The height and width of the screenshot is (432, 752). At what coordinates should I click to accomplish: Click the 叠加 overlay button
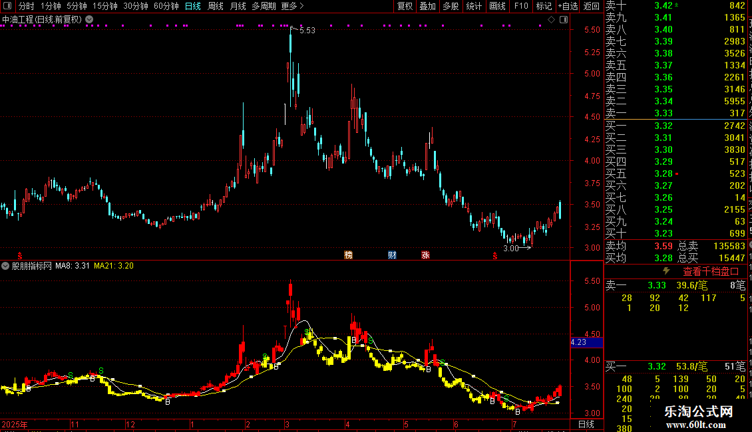[427, 6]
